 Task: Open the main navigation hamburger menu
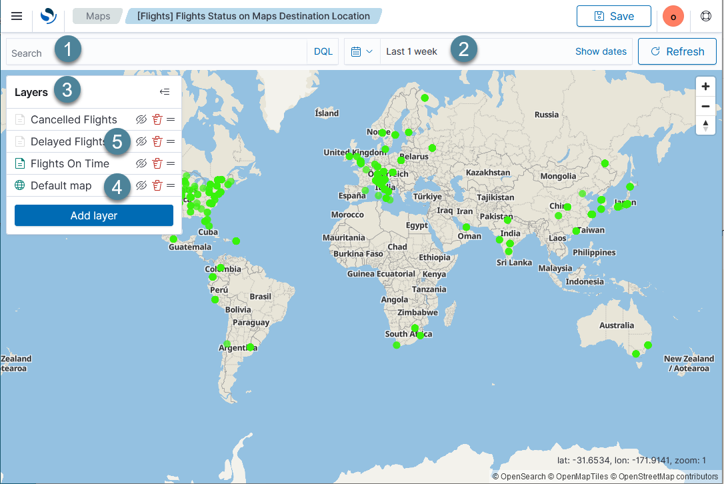(17, 16)
